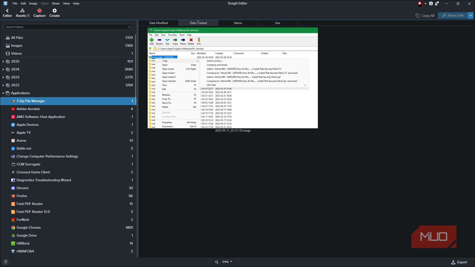The height and width of the screenshot is (267, 475).
Task: Open the 7-Zip screenshot thumbnail
Action: [x=233, y=78]
